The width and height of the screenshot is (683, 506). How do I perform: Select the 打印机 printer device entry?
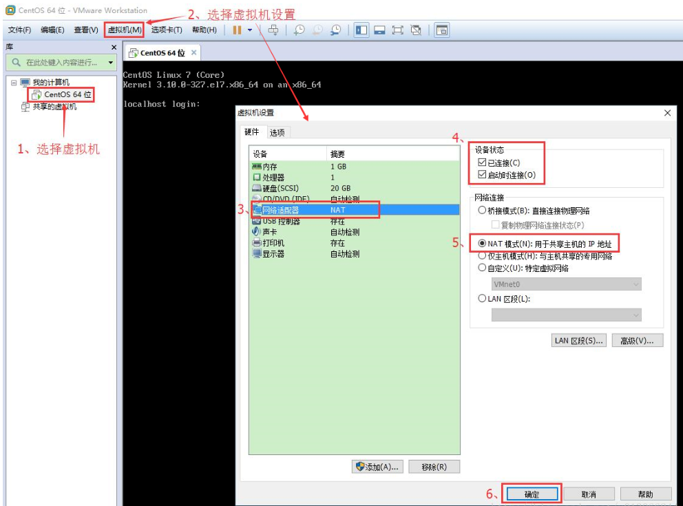[273, 243]
